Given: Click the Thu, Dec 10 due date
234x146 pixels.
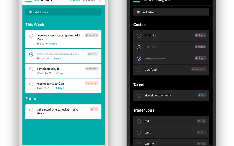Looking at the screenshot, I should point(44,88).
